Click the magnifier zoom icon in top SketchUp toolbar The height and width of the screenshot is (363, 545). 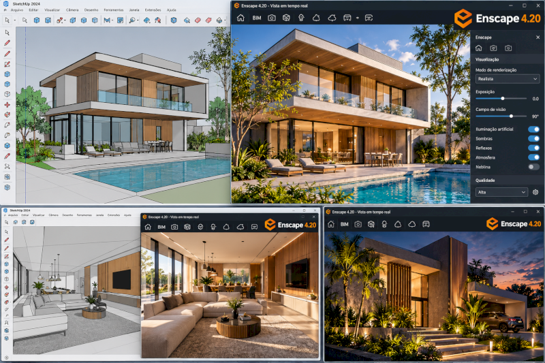(131, 20)
